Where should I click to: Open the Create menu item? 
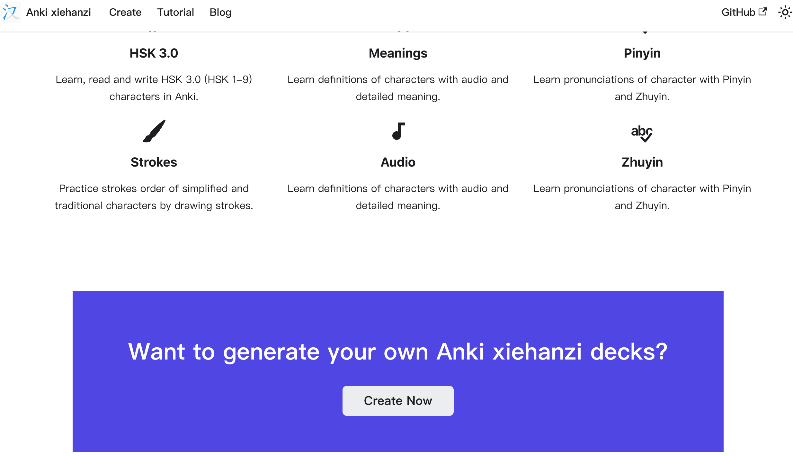(125, 12)
